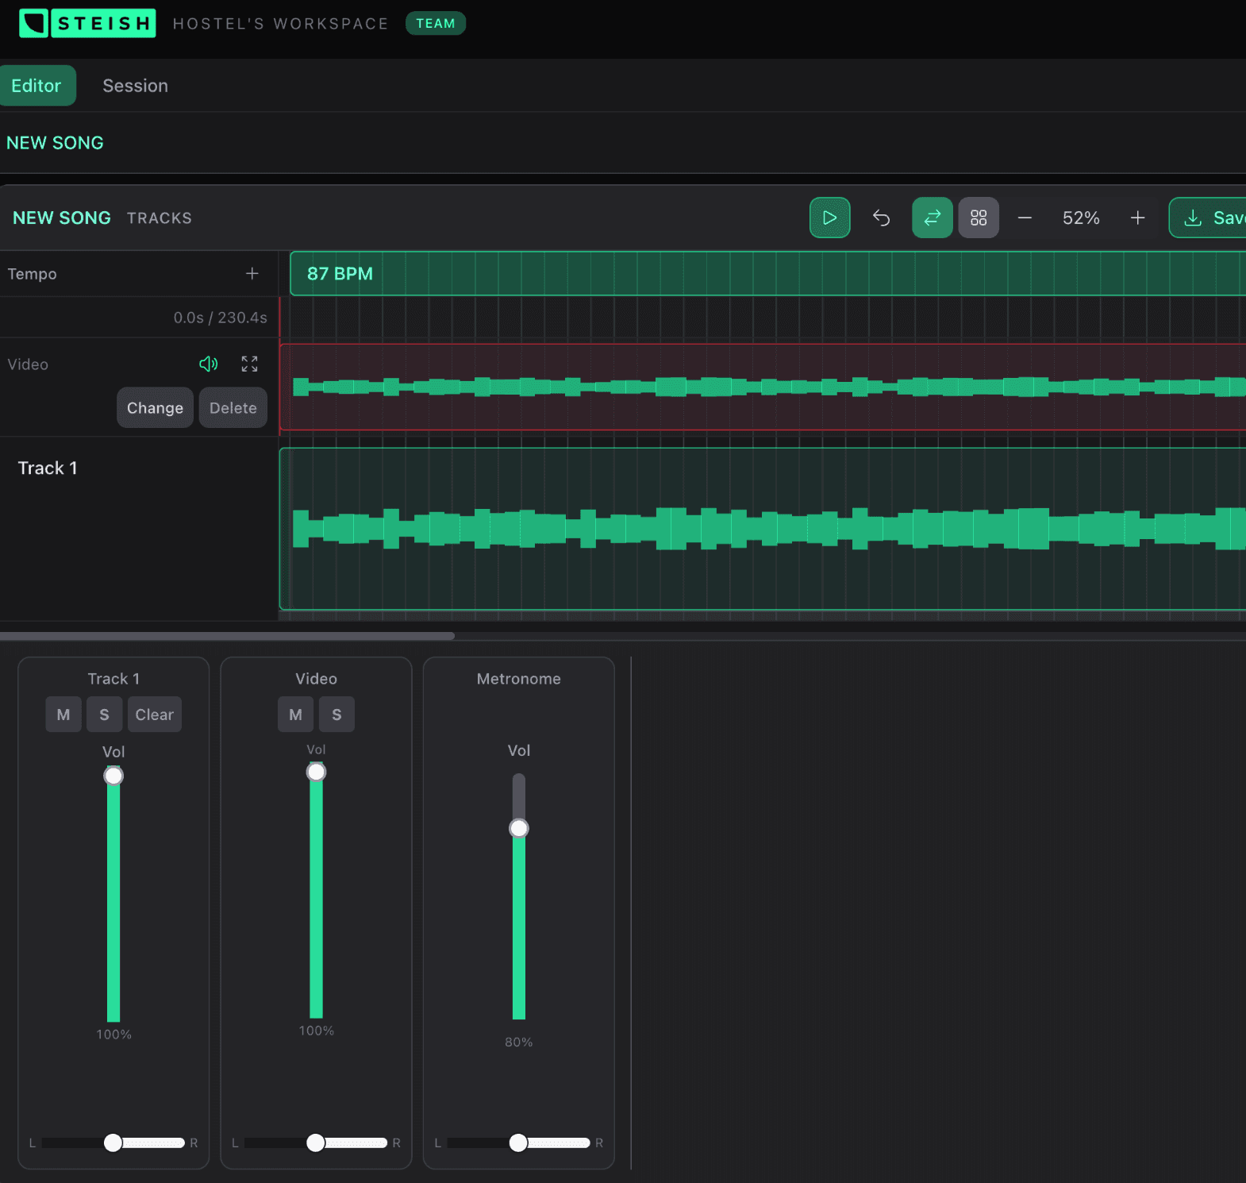Solo Track 1 in the mixer
Image resolution: width=1246 pixels, height=1183 pixels.
104,715
